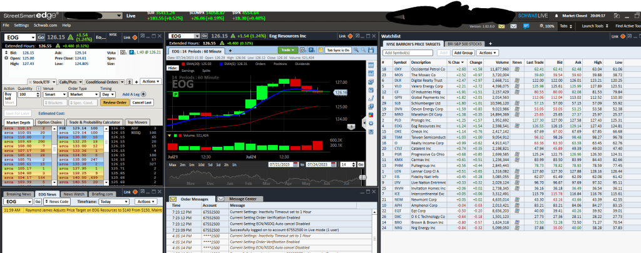
Task: Toggle Tab Sync is On button
Action: [339, 49]
